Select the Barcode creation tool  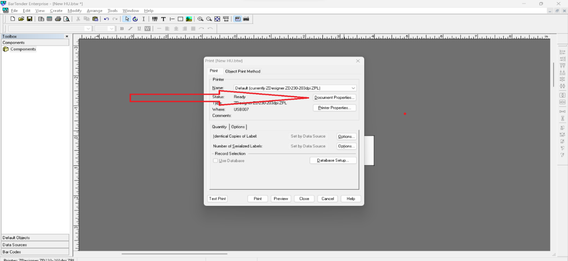[x=155, y=19]
